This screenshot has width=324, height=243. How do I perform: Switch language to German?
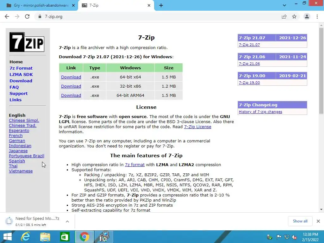[17, 141]
